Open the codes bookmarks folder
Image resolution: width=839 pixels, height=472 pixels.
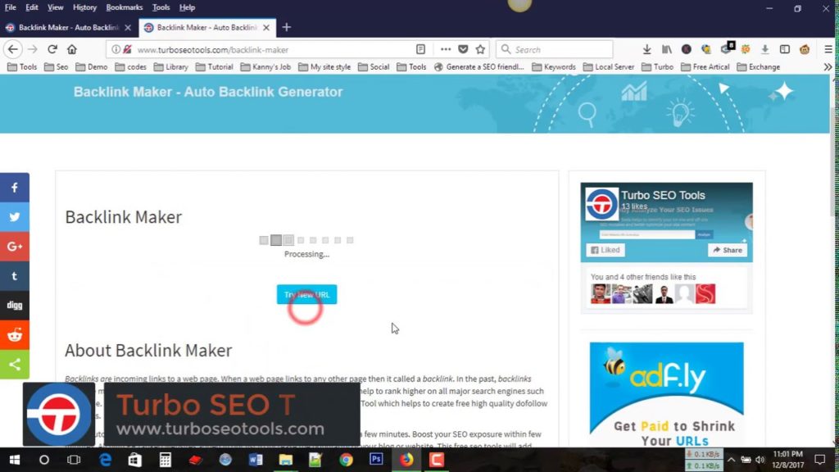(130, 67)
